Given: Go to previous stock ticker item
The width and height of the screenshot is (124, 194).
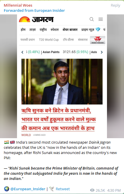Looking at the screenshot, I should [x=22, y=52].
